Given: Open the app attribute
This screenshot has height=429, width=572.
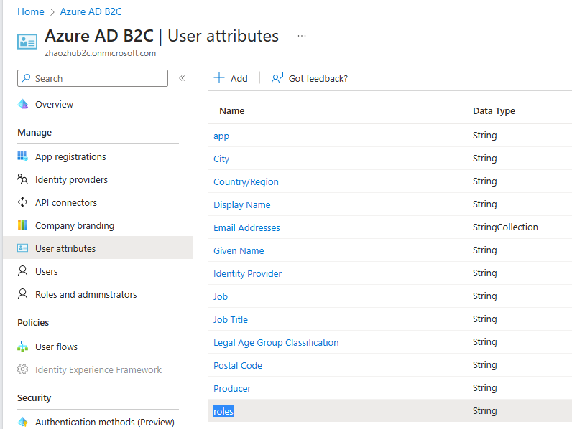Looking at the screenshot, I should (x=221, y=136).
